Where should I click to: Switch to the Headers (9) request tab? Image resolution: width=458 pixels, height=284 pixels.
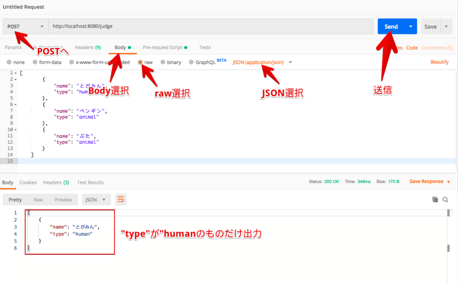coord(88,47)
